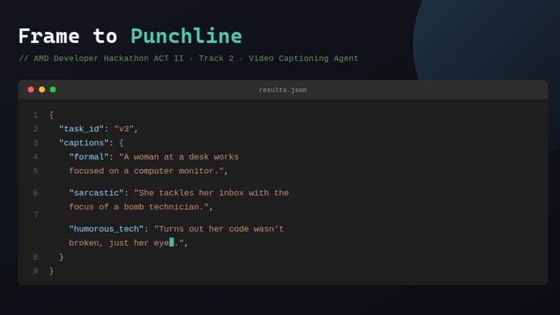Click the "captions" key

84,143
